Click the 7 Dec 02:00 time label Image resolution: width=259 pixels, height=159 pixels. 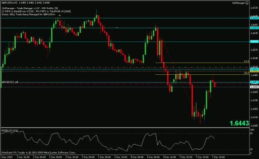186,157
